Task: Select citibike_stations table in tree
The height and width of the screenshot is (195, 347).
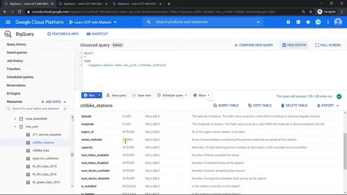Action: click(x=43, y=142)
